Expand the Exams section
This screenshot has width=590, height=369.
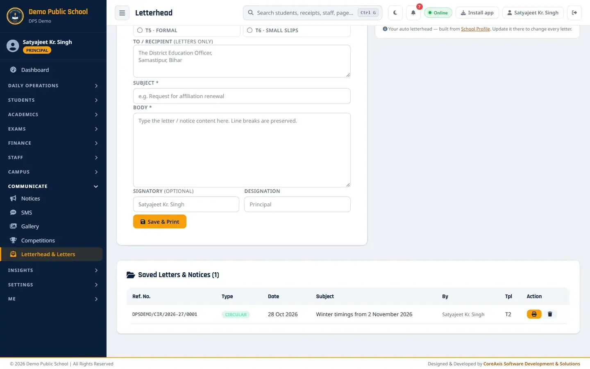[x=53, y=129]
